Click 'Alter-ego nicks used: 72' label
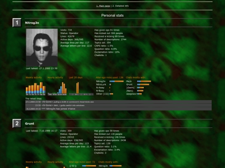The height and width of the screenshot is (168, 225). point(82,162)
